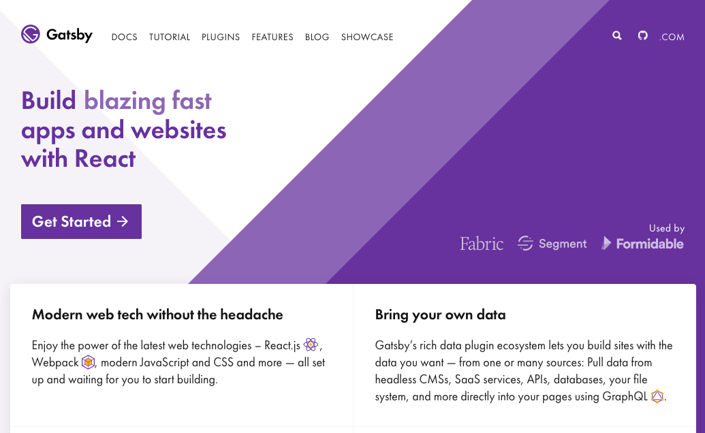Open the search magnifier icon
705x433 pixels.
pyautogui.click(x=617, y=35)
